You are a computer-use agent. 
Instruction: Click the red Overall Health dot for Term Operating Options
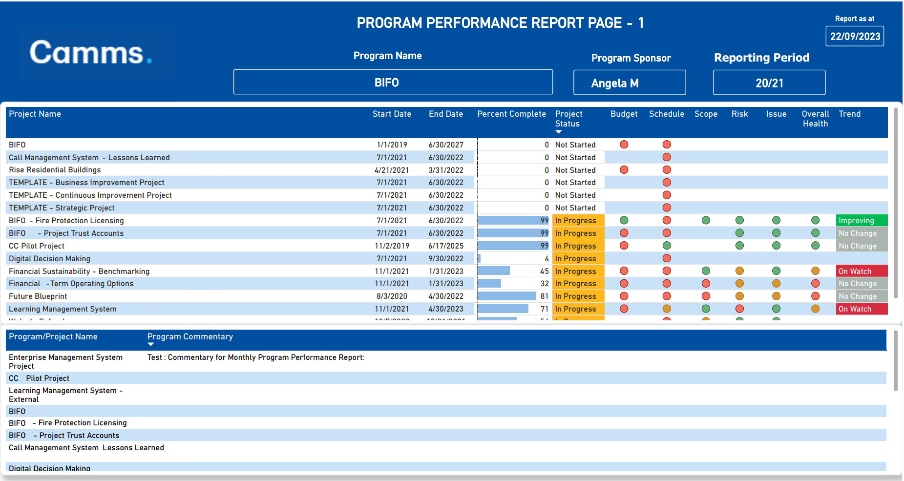(815, 283)
